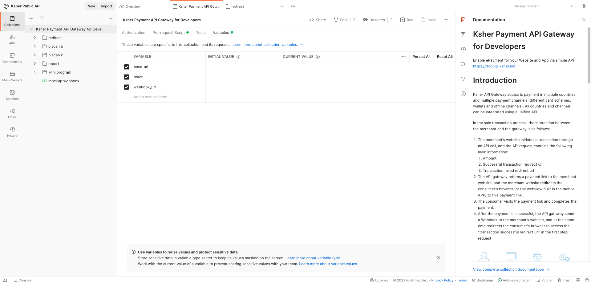Open Cookies in the status bar
Viewport: 591px width, 283px height.
(x=379, y=280)
